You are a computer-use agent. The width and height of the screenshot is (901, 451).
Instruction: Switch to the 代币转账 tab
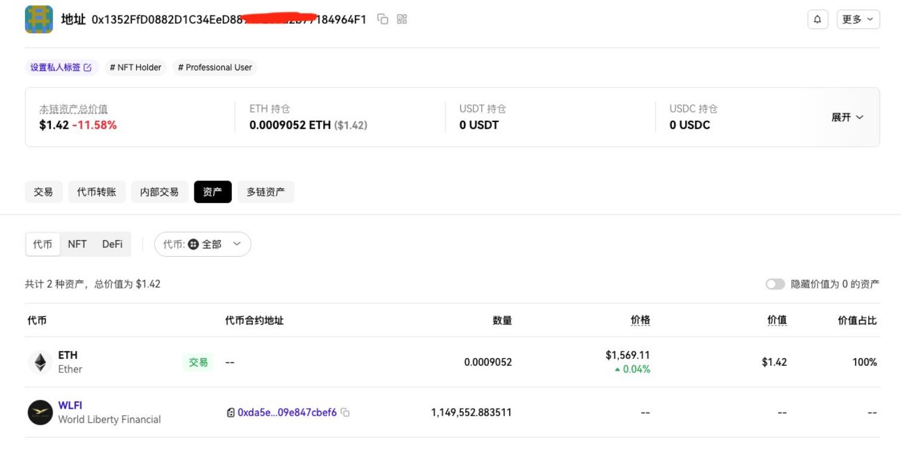97,192
